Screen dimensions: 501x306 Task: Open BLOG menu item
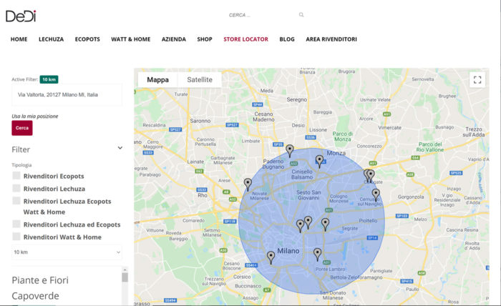coord(287,39)
